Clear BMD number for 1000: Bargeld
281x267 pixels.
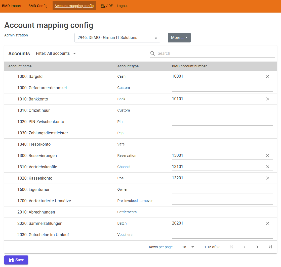point(268,76)
